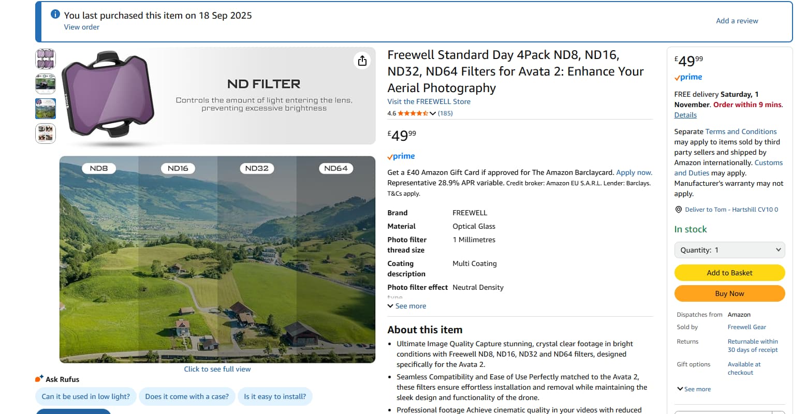Expand See more under product details
This screenshot has width=806, height=414.
(407, 306)
